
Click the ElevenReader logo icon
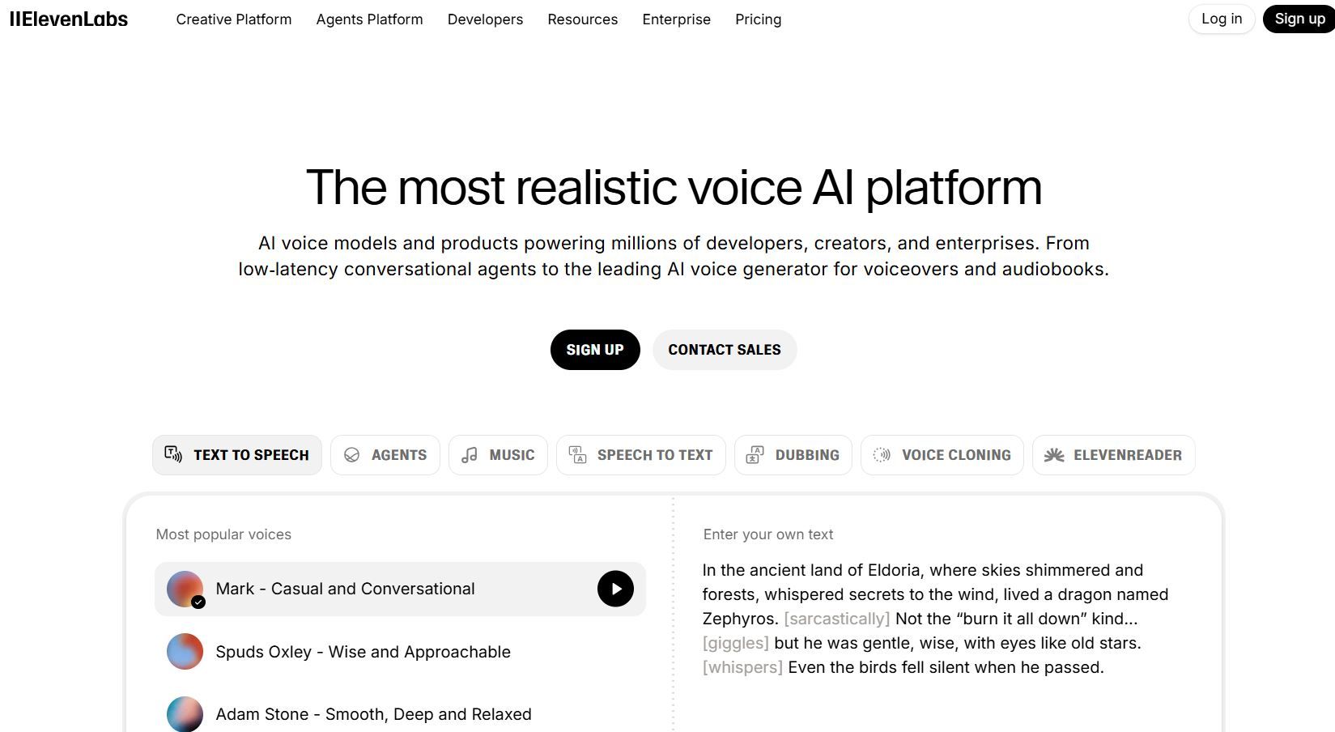(1053, 455)
